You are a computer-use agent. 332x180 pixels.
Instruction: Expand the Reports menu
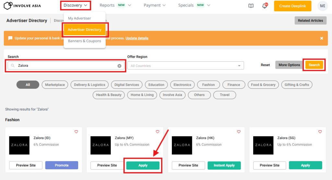tap(115, 5)
